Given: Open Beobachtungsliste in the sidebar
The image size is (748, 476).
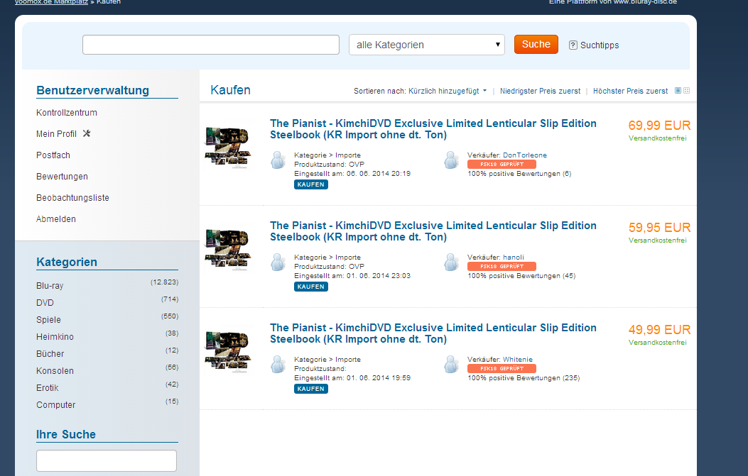Looking at the screenshot, I should [x=72, y=198].
